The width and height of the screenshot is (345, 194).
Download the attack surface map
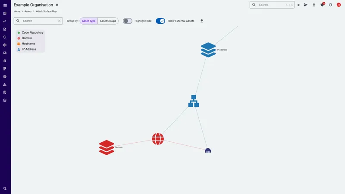point(202,21)
